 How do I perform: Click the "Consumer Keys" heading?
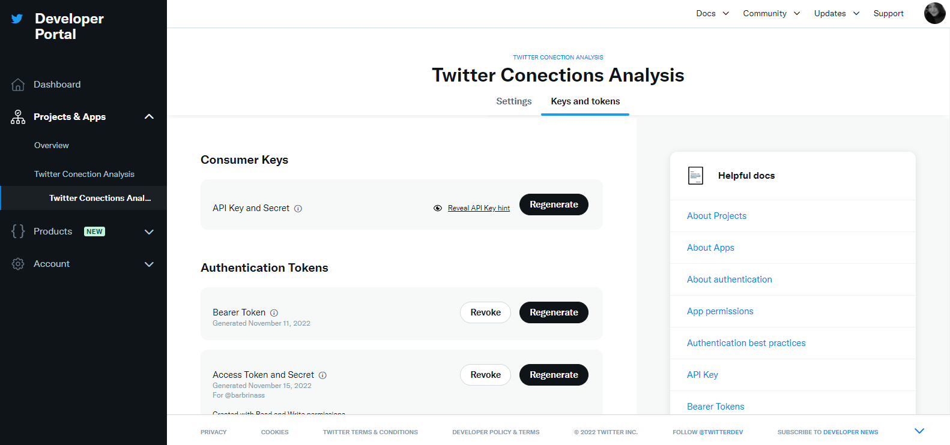coord(244,160)
